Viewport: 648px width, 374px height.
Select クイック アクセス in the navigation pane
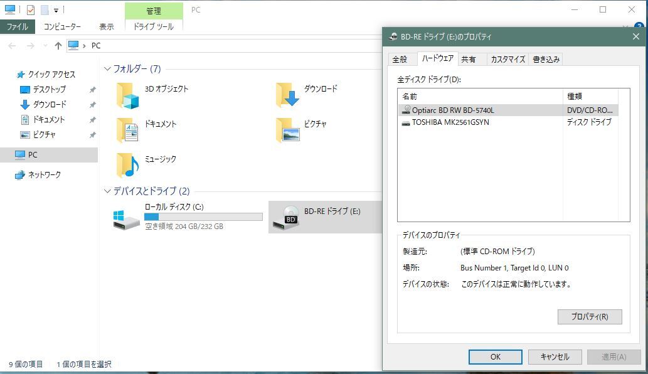tap(51, 75)
